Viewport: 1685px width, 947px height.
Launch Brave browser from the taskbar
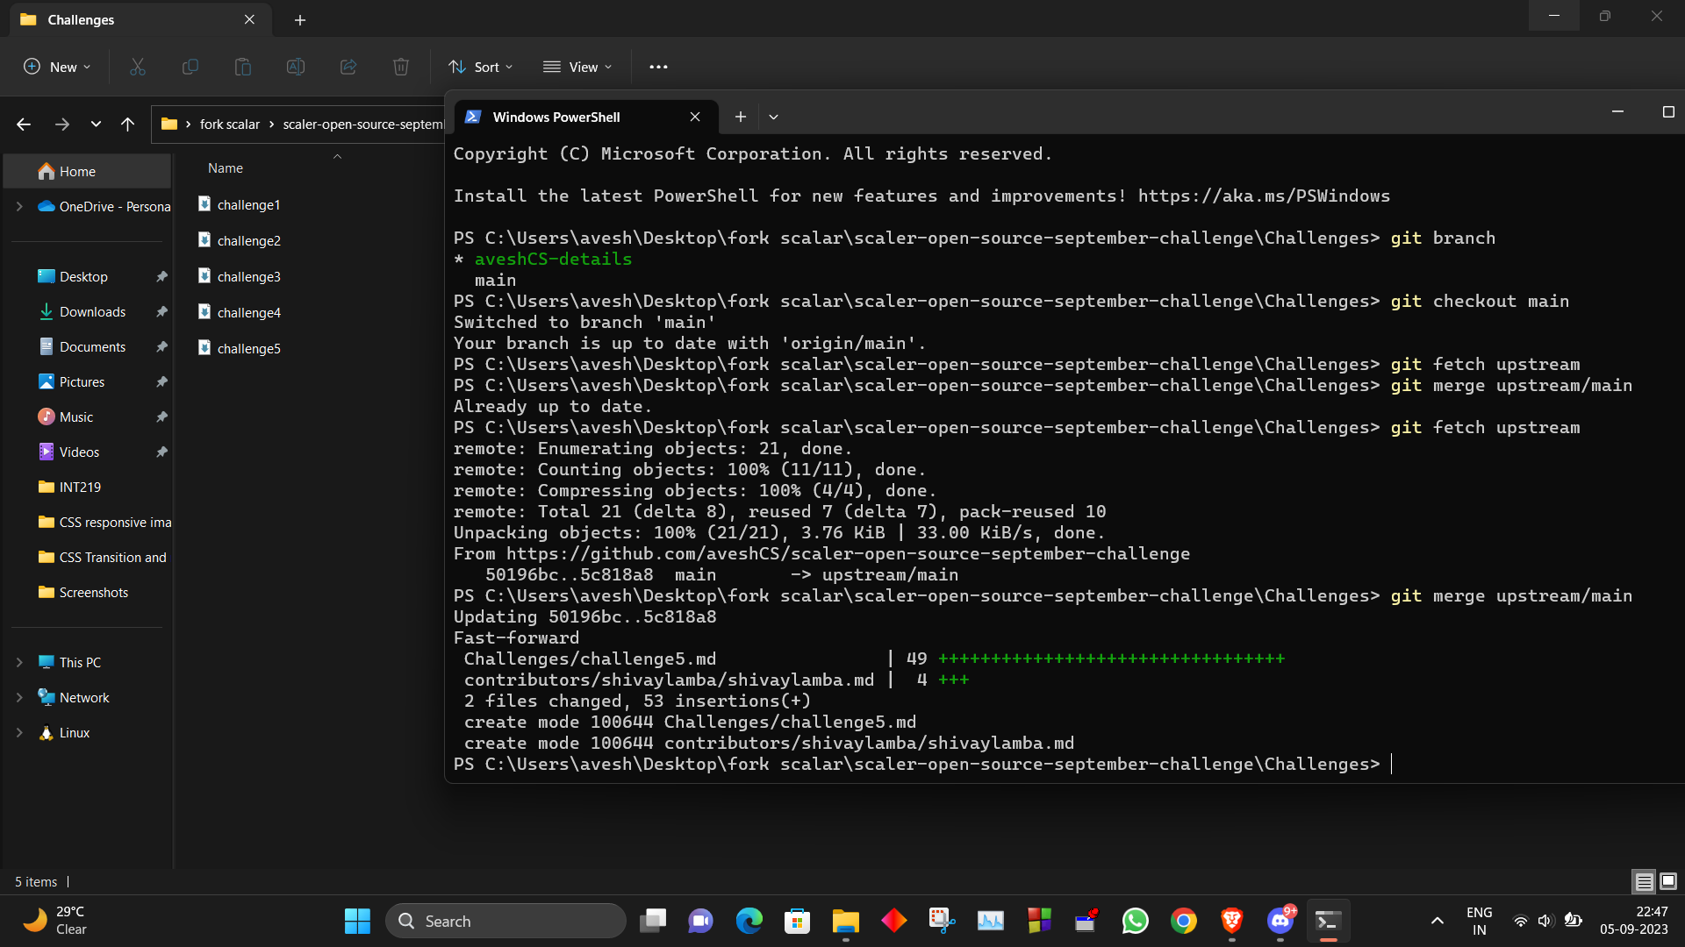pyautogui.click(x=1231, y=921)
